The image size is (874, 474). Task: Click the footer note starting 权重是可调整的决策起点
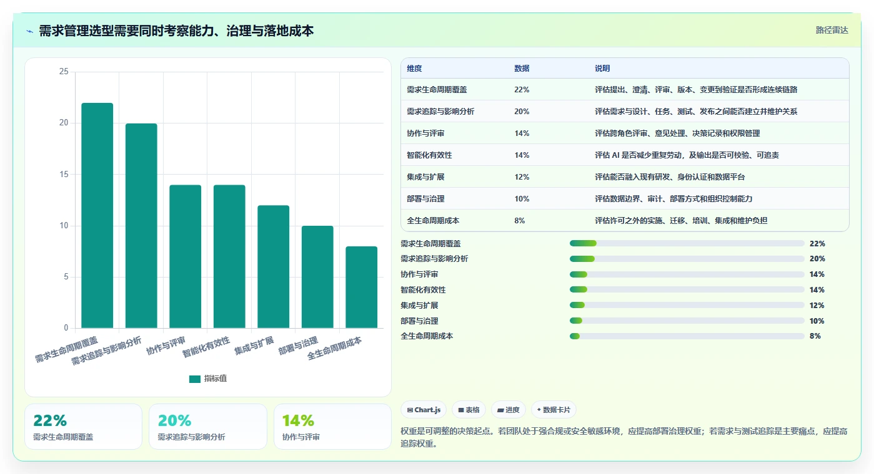[623, 438]
